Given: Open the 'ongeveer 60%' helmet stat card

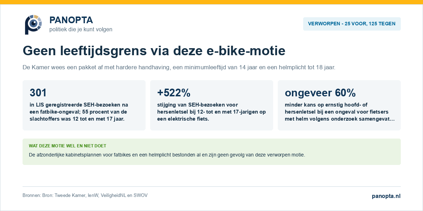Looking at the screenshot, I should click(x=339, y=105).
